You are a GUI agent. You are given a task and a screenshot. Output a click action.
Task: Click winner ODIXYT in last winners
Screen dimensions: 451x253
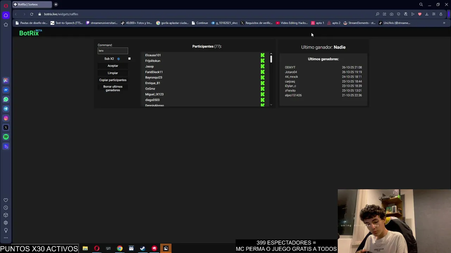[290, 67]
